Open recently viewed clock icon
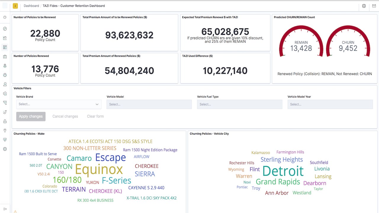 pyautogui.click(x=5, y=17)
